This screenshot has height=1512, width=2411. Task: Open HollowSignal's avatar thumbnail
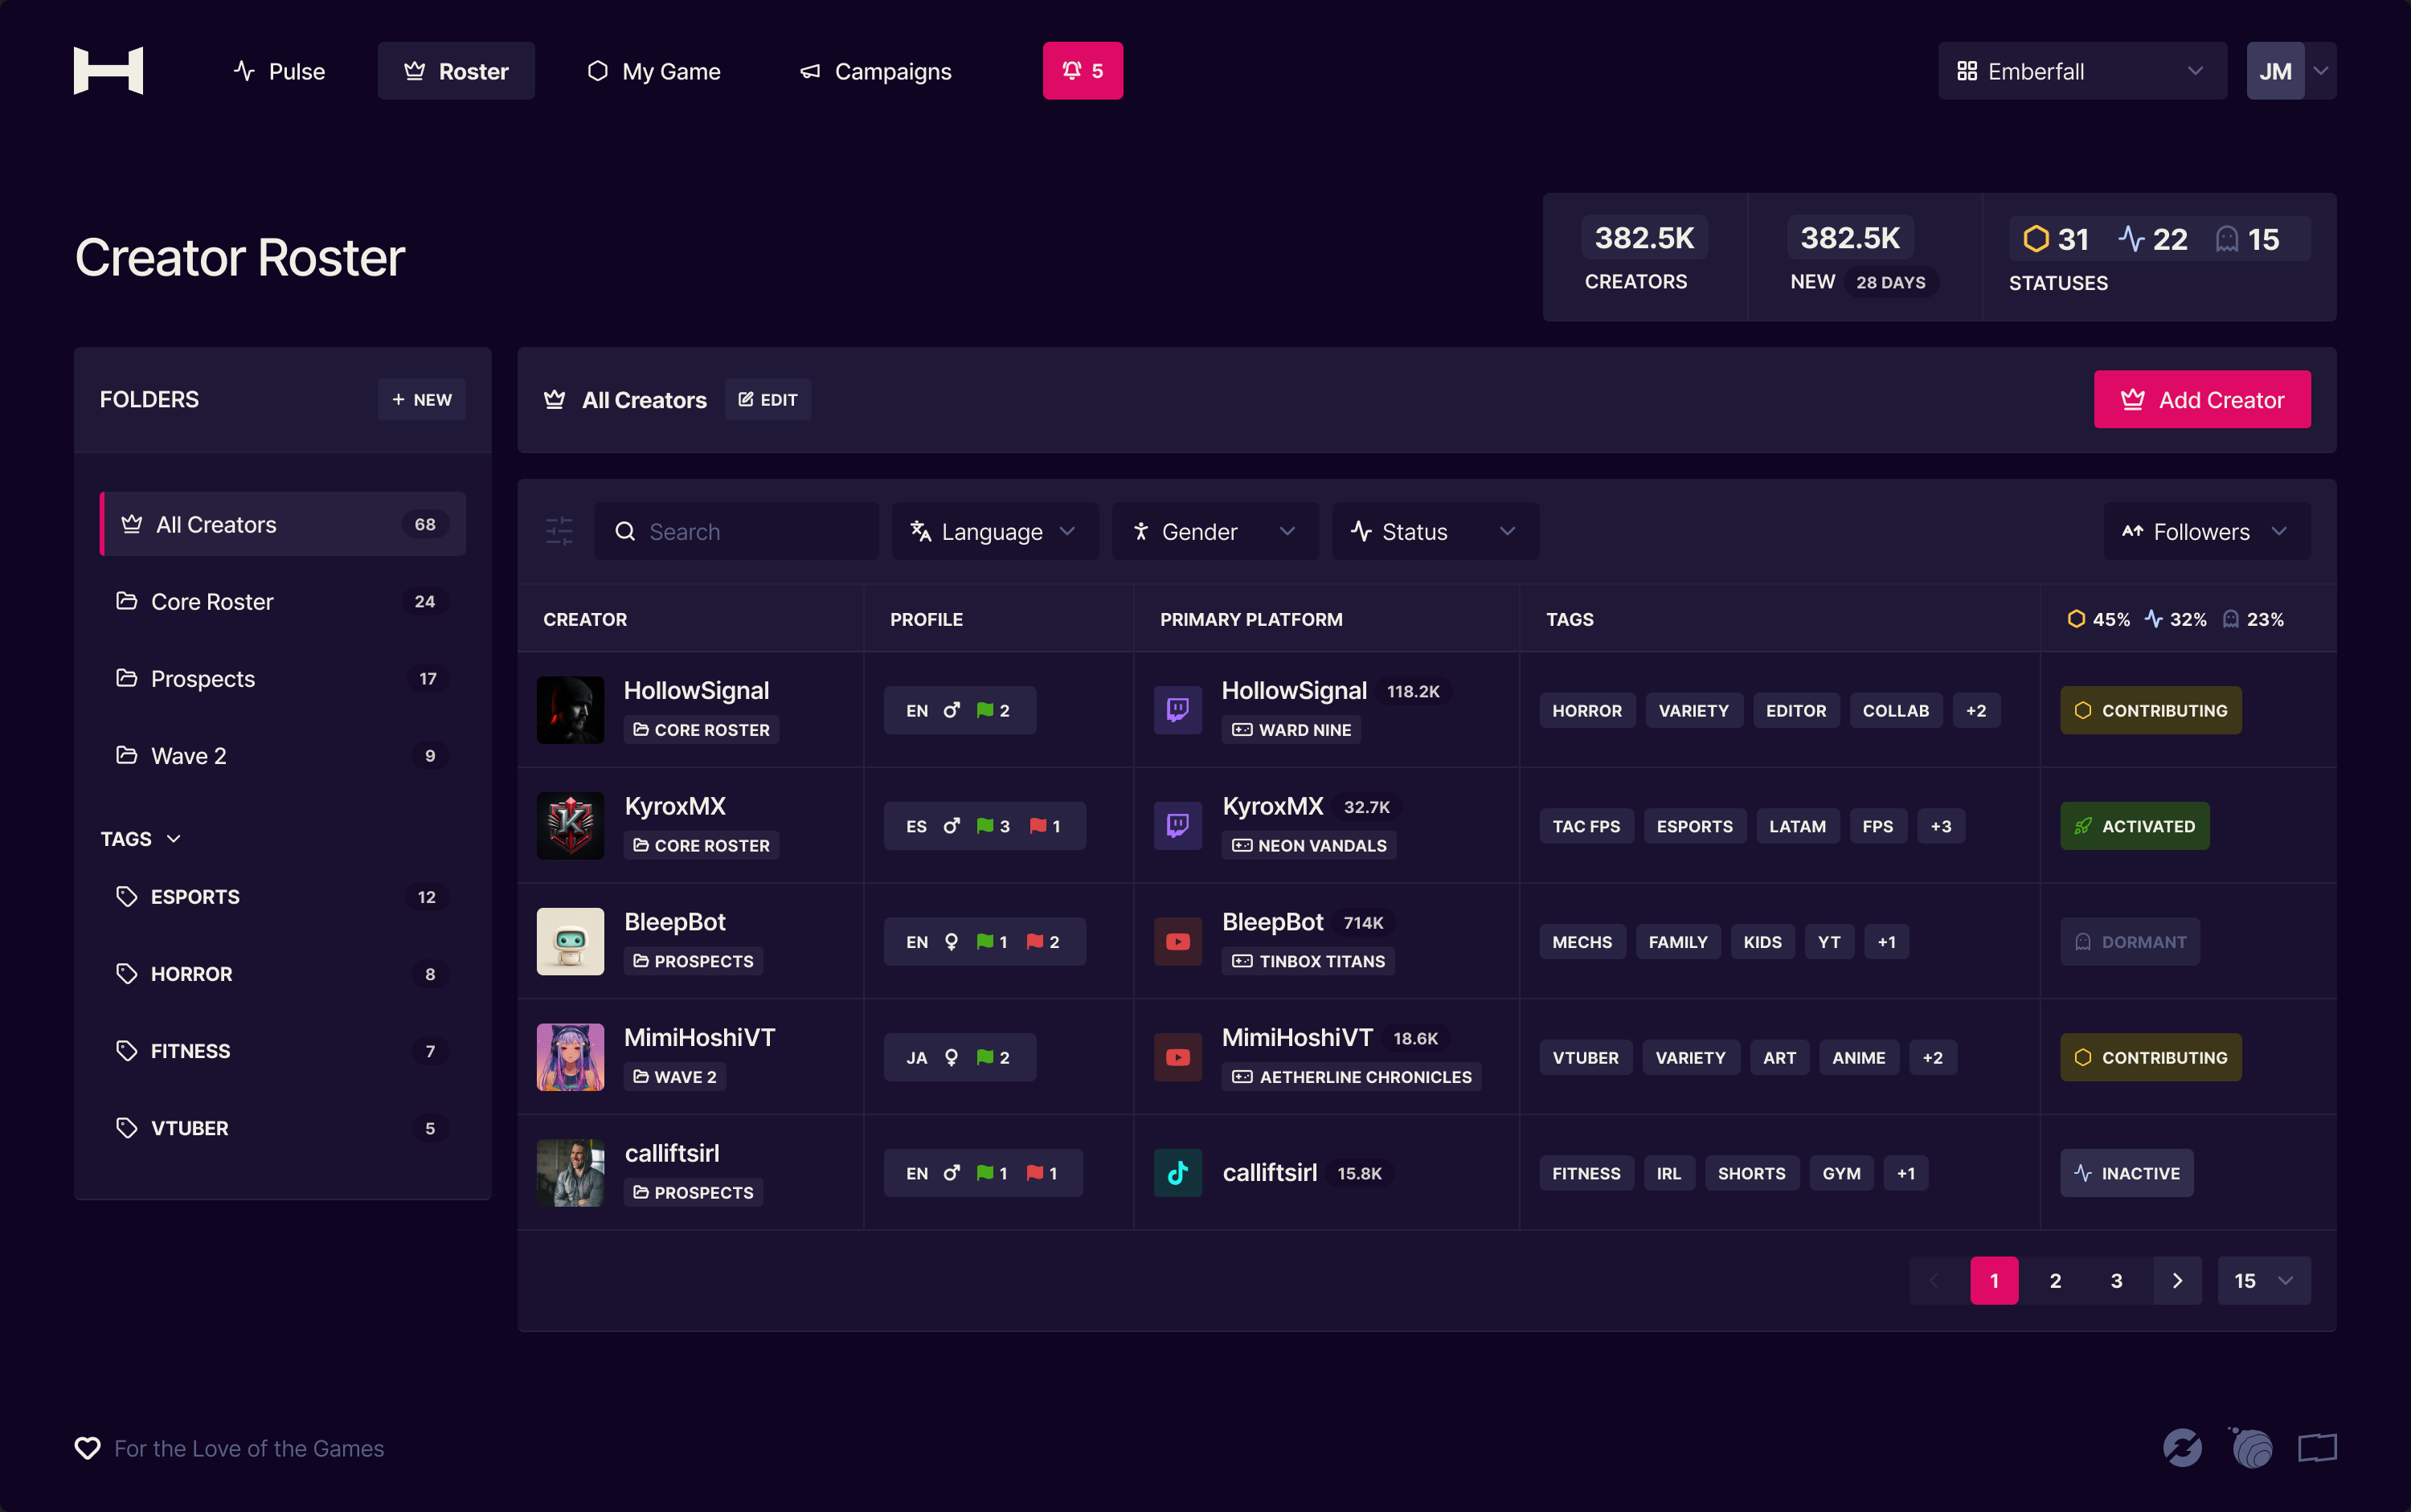click(x=571, y=710)
